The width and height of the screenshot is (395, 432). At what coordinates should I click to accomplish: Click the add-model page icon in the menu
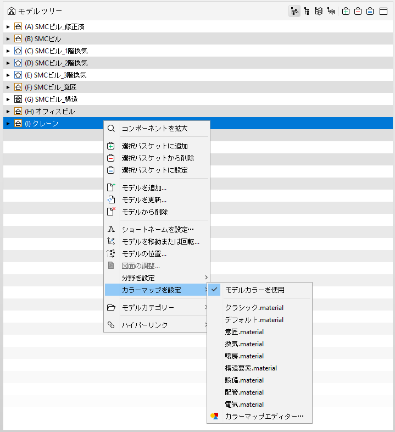[111, 187]
